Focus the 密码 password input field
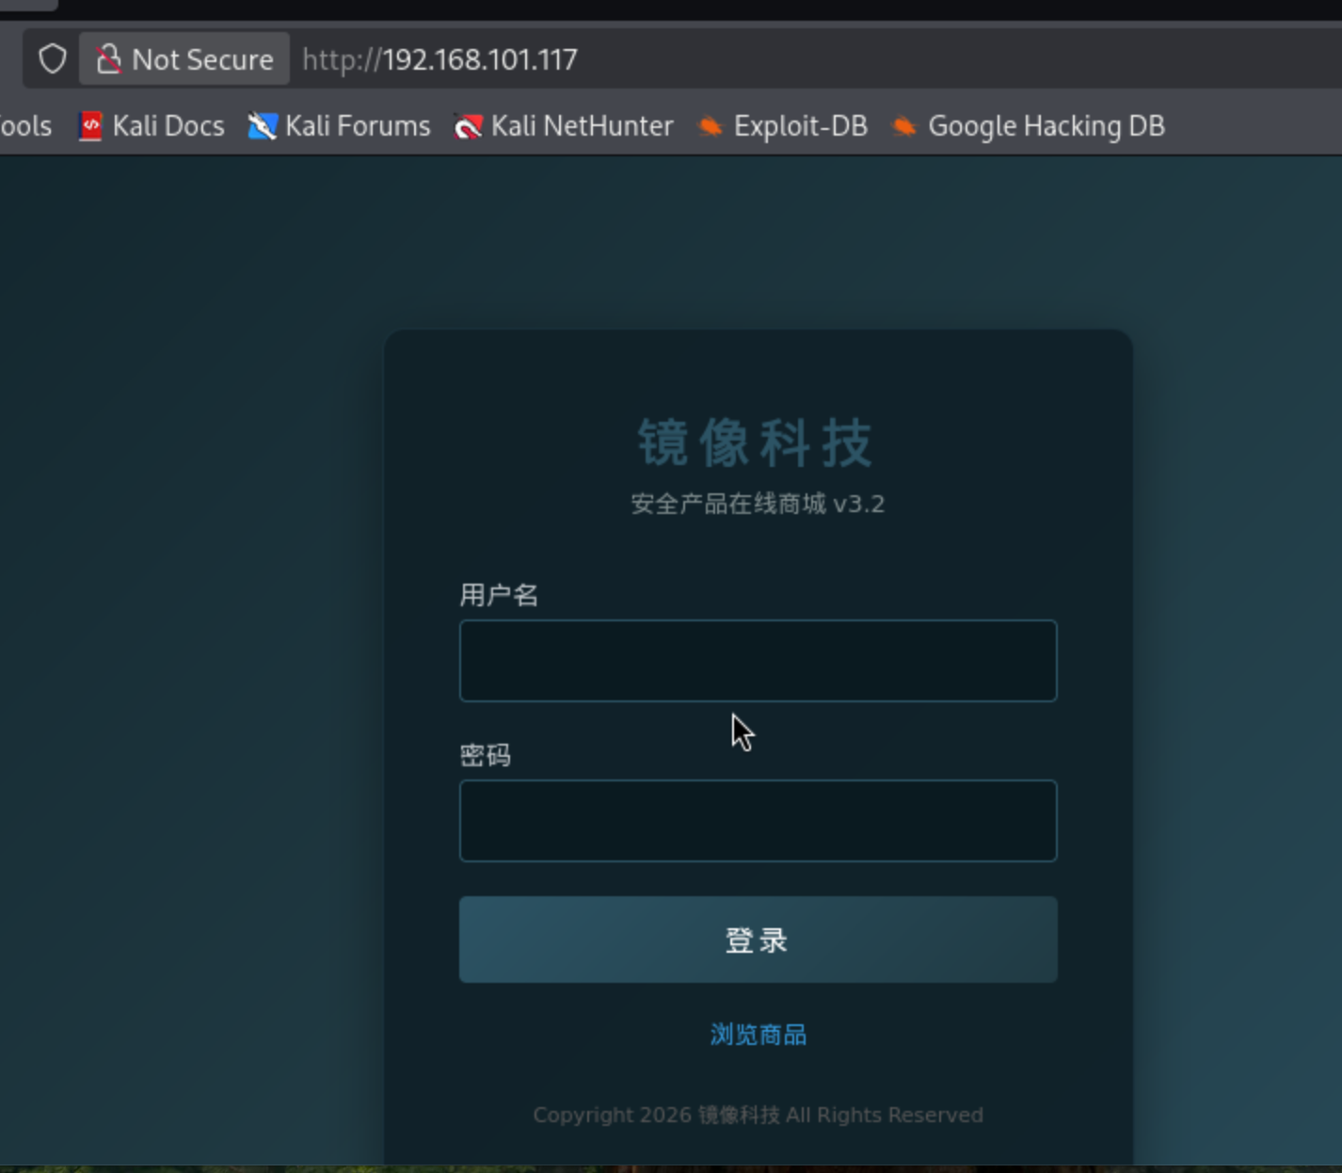 (x=758, y=821)
